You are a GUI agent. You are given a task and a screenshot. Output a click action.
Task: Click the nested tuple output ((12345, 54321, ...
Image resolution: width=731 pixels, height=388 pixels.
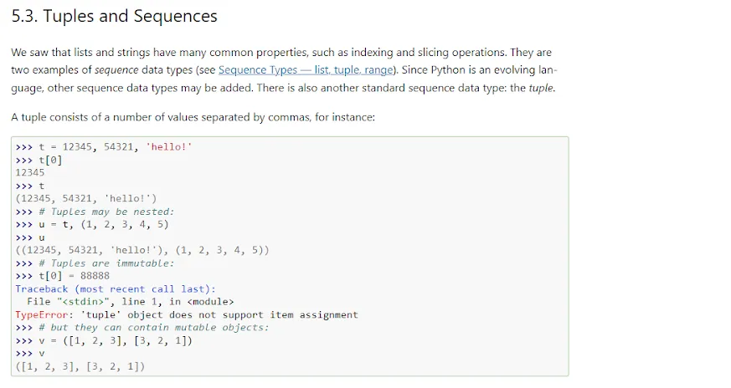[142, 250]
